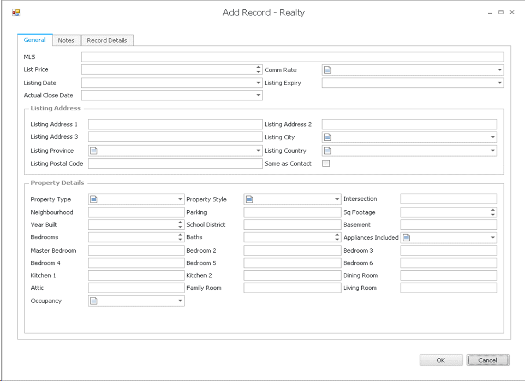This screenshot has width=525, height=381.
Task: Click into the MLS text field
Action: point(292,57)
